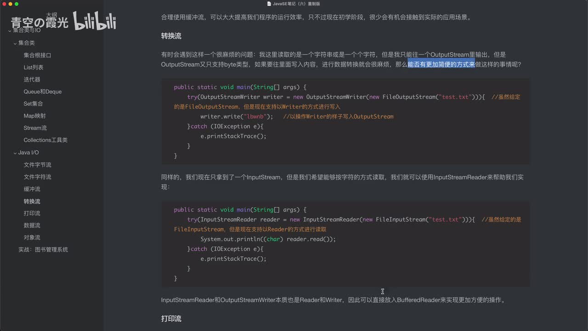
Task: Select 迭代器 in the outline
Action: click(32, 80)
